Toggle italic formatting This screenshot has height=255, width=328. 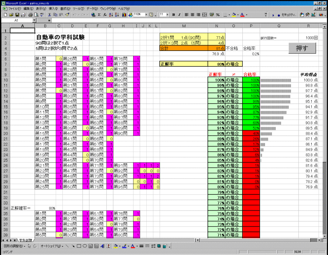(x=179, y=15)
